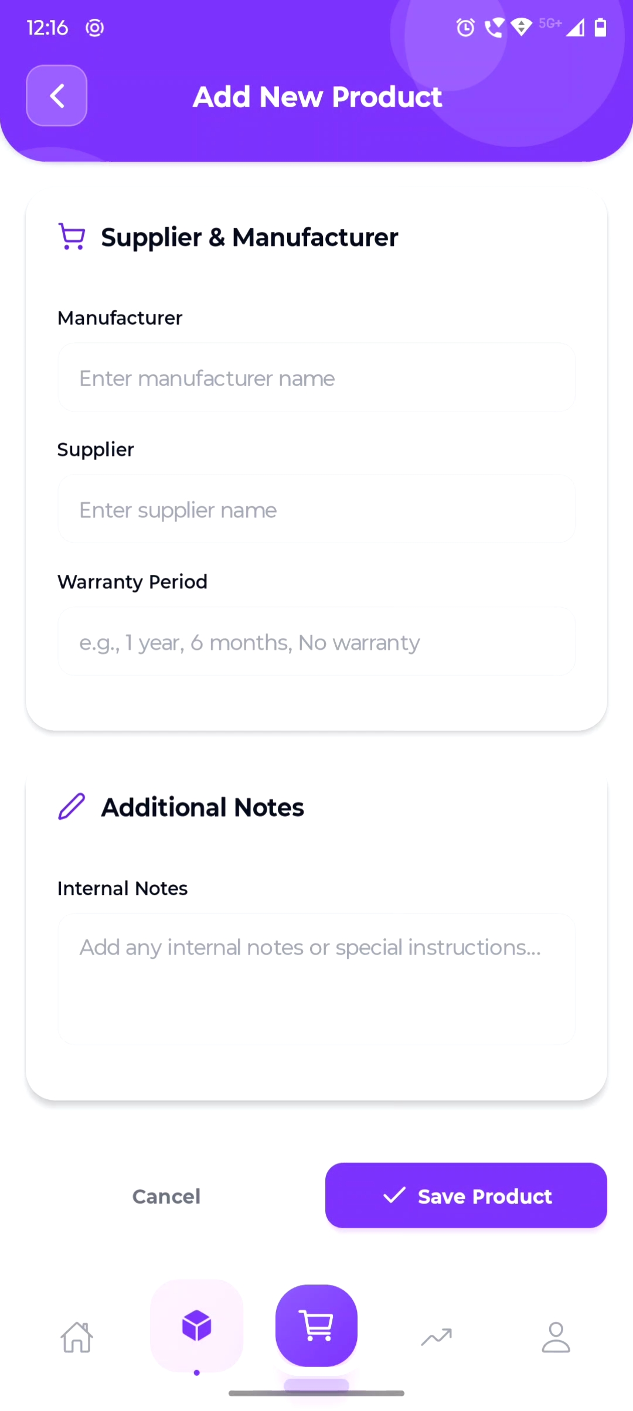The height and width of the screenshot is (1411, 633).
Task: Open the profile person icon
Action: pos(556,1337)
